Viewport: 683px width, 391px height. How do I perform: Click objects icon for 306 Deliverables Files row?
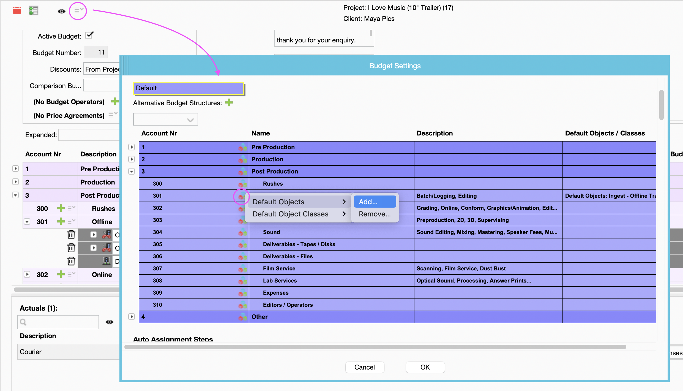[242, 256]
